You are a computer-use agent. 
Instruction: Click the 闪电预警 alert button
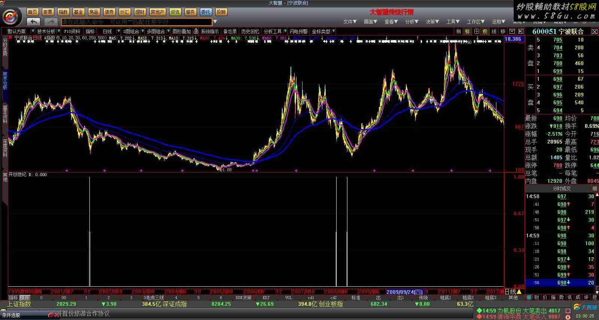[299, 31]
